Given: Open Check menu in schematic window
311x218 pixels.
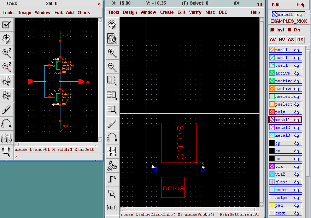Looking at the screenshot, I should point(84,13).
